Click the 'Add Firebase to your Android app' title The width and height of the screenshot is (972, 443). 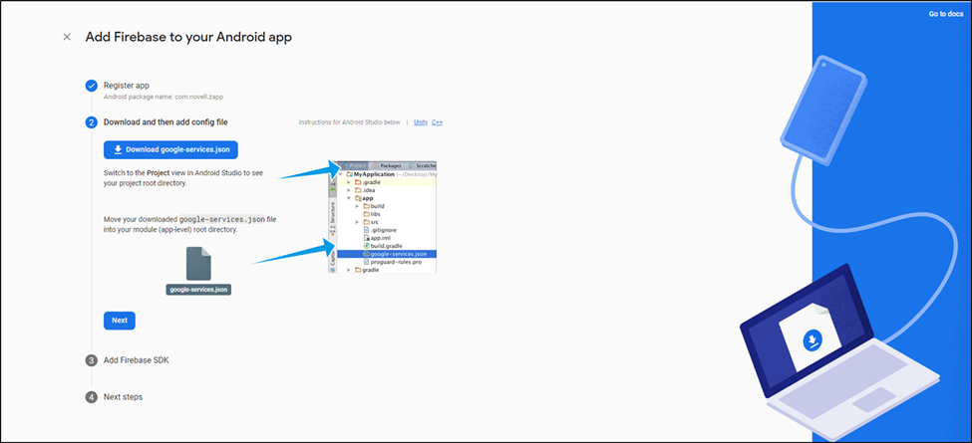coord(188,37)
